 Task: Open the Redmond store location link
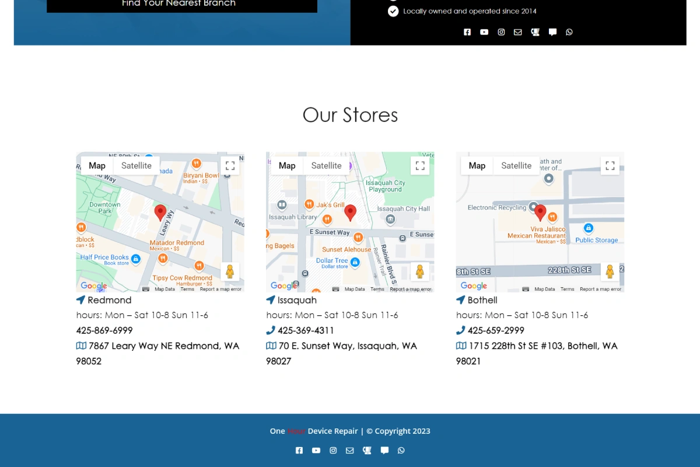(110, 300)
